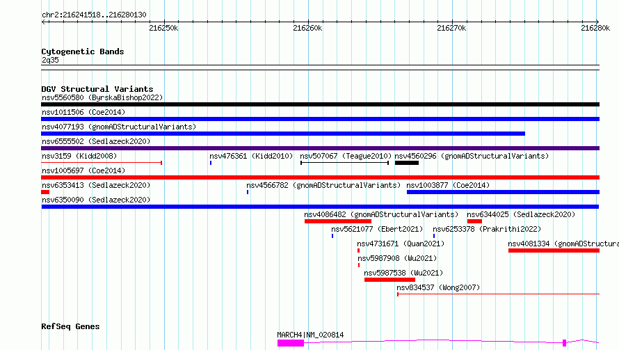This screenshot has width=619, height=350.
Task: Open variant nsv6353413 (Sedlazeck2020) label
Action: tap(96, 185)
